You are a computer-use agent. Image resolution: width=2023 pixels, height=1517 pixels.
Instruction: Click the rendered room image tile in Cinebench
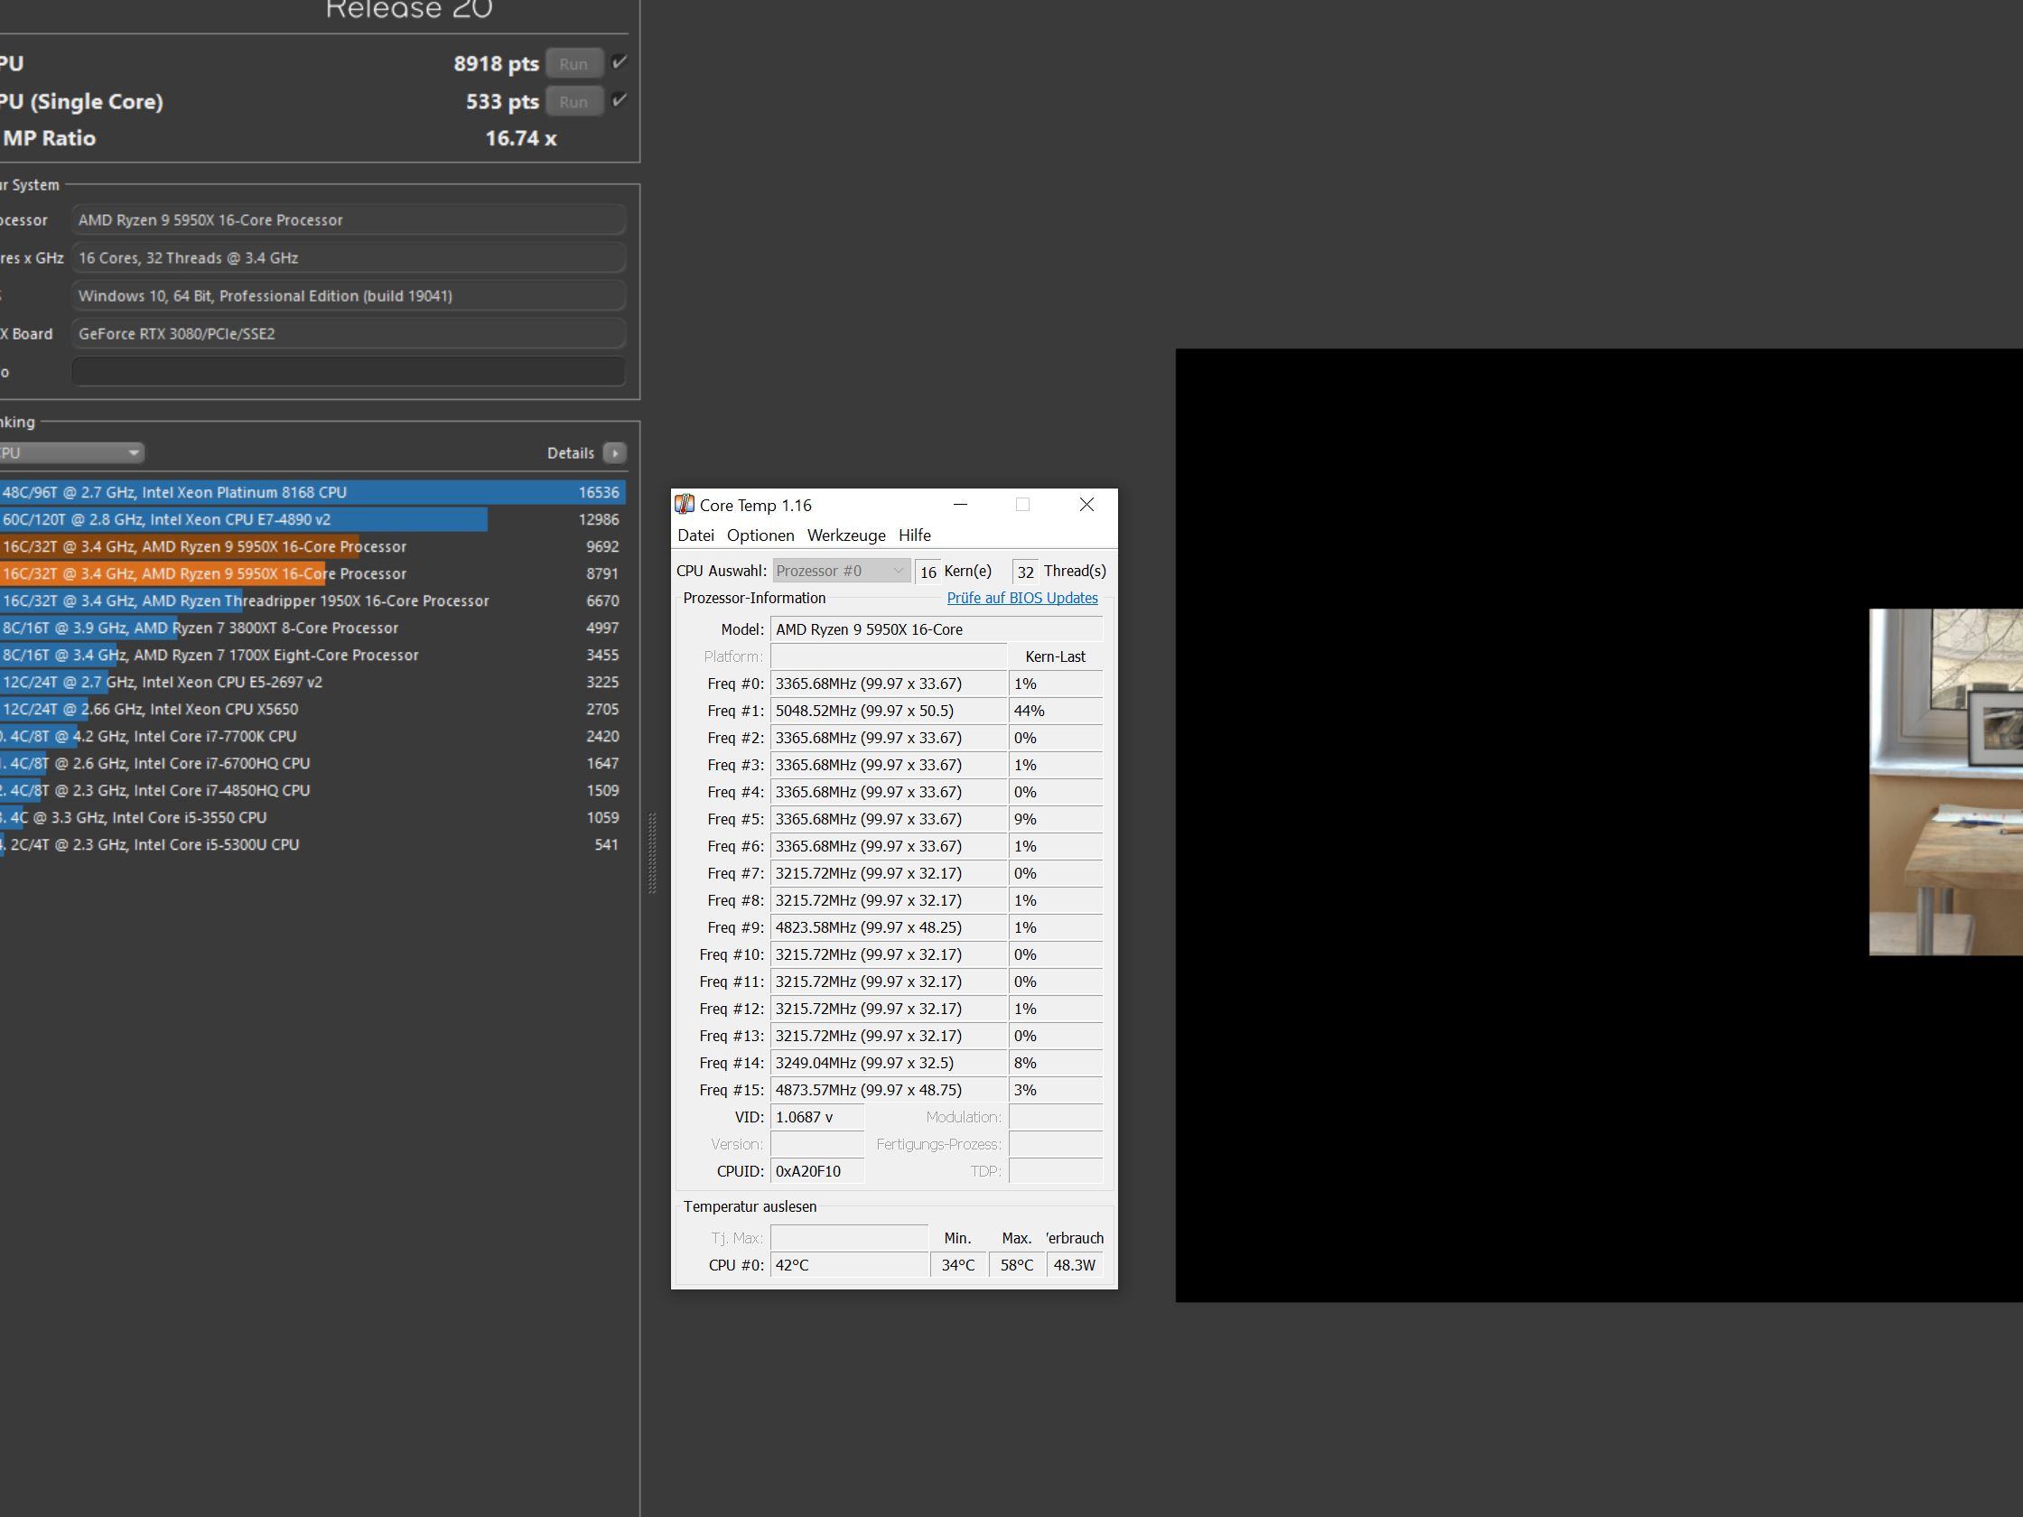point(1945,782)
